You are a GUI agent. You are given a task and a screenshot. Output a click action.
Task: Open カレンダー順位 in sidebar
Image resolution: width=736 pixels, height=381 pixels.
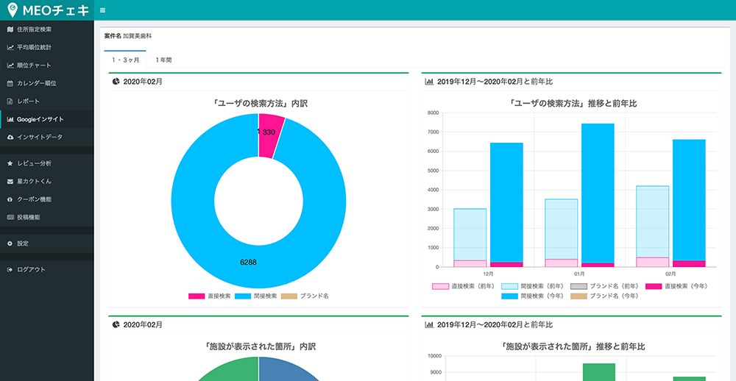click(47, 84)
